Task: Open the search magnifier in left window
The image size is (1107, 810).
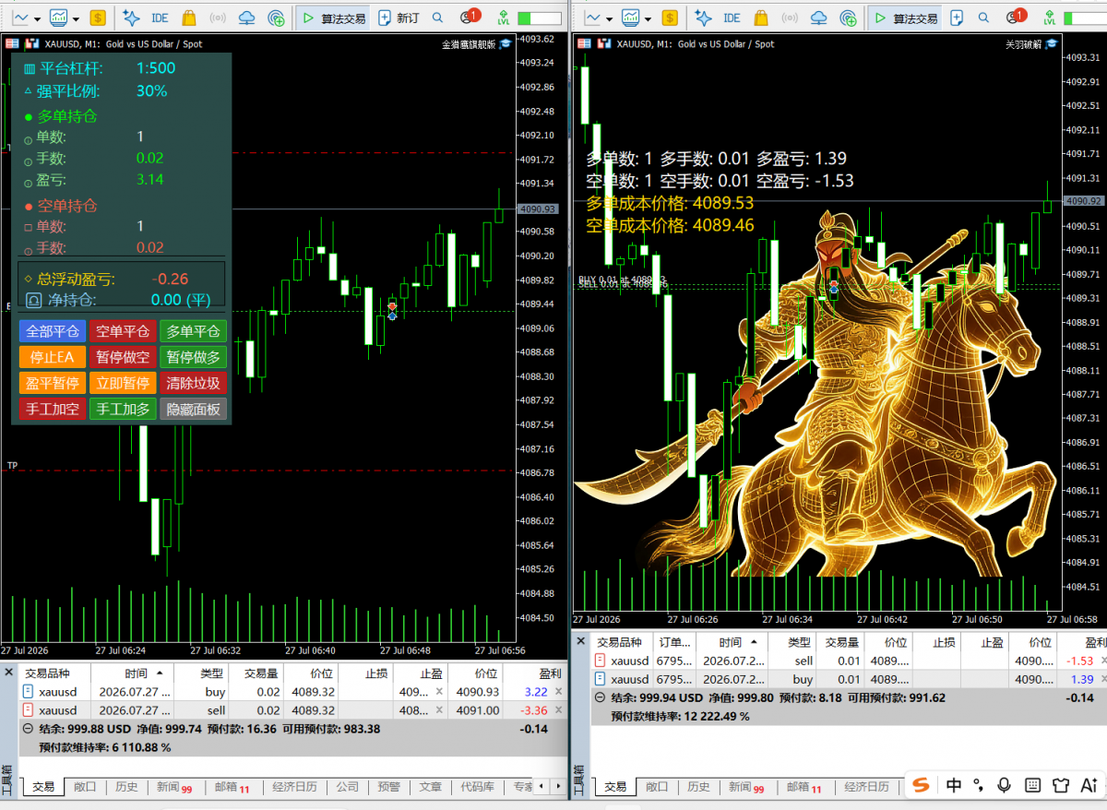Action: pos(437,18)
